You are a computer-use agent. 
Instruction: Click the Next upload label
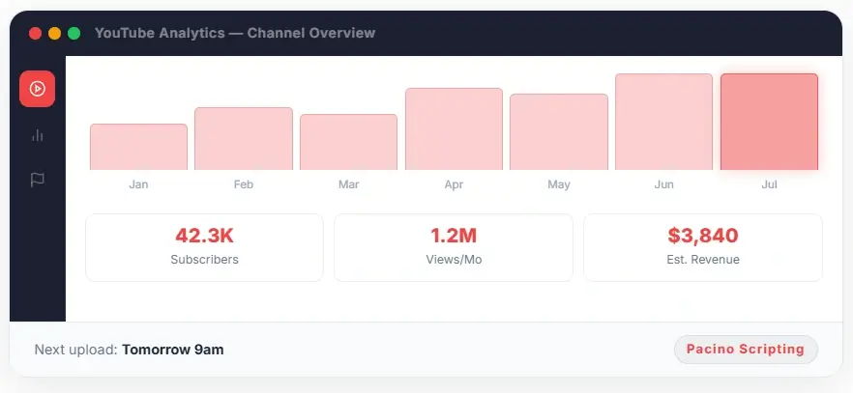[x=75, y=350]
